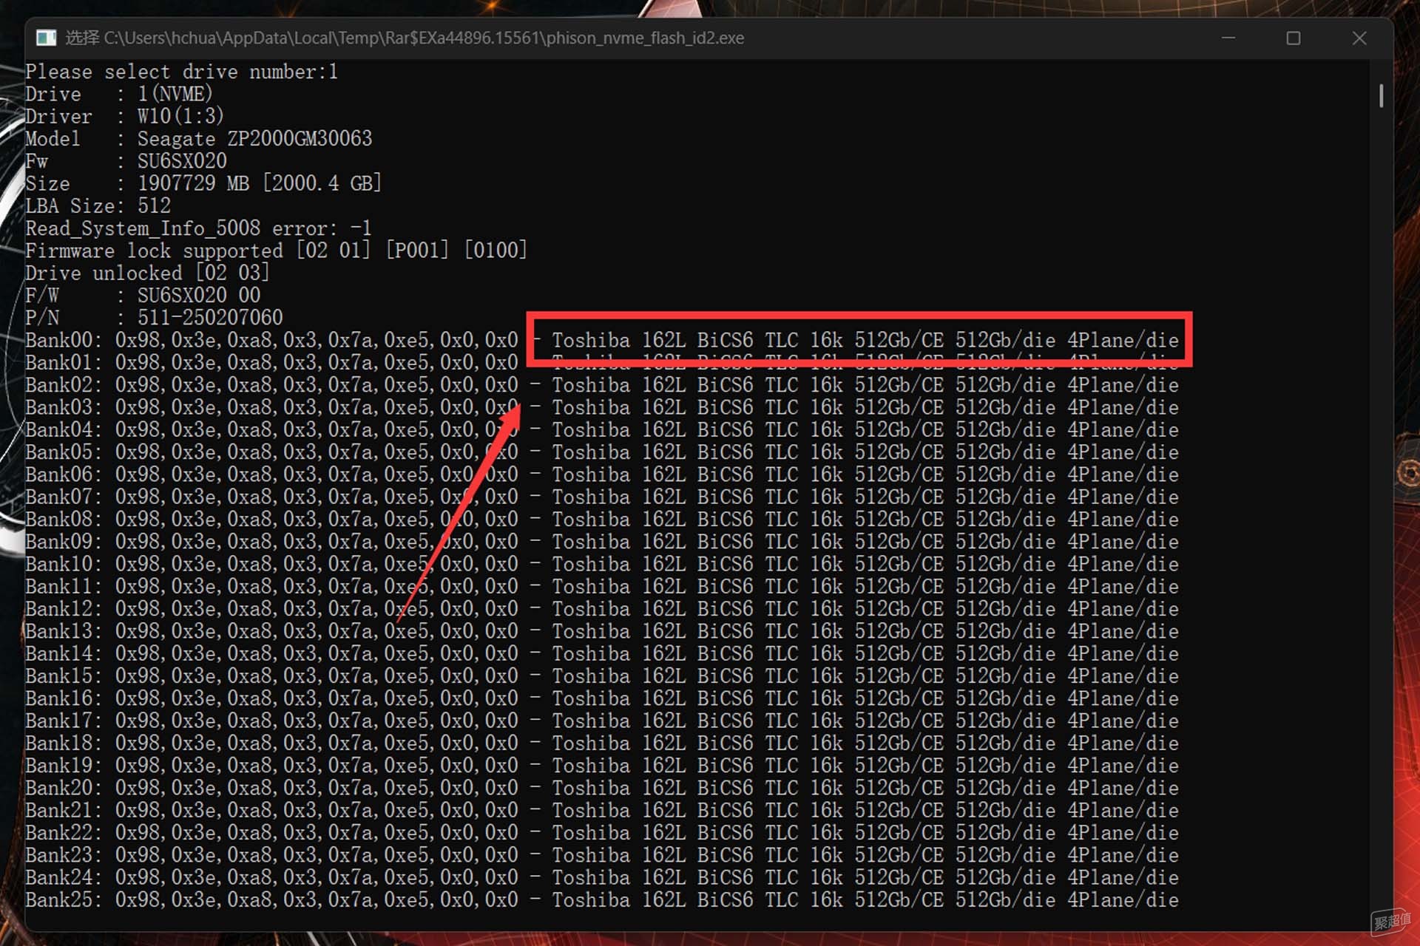
Task: Maximize the phison_nvme_flash_id2 console window
Action: (x=1294, y=38)
